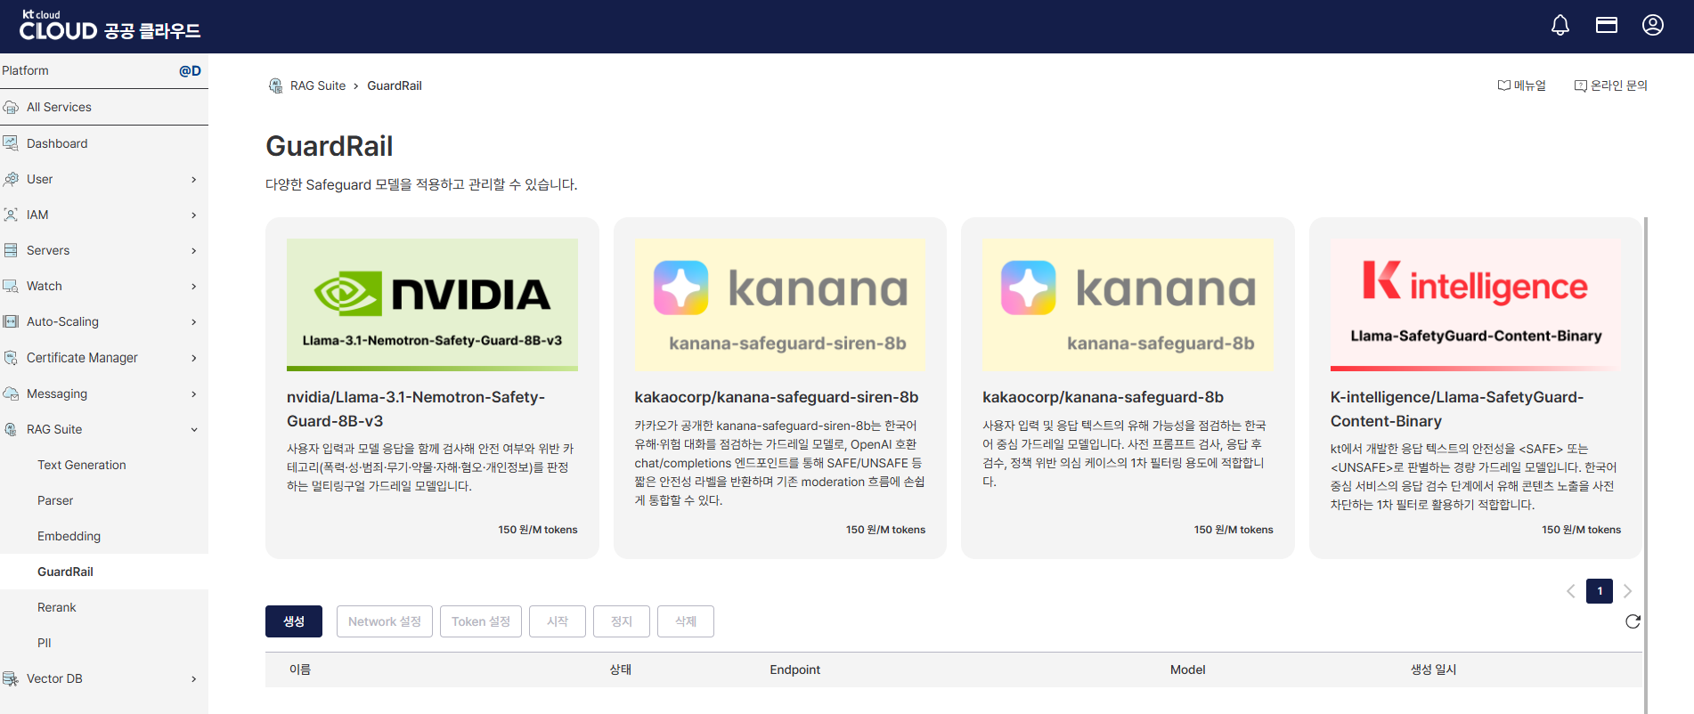Click the 정지 stop button
The image size is (1694, 714).
click(x=622, y=621)
